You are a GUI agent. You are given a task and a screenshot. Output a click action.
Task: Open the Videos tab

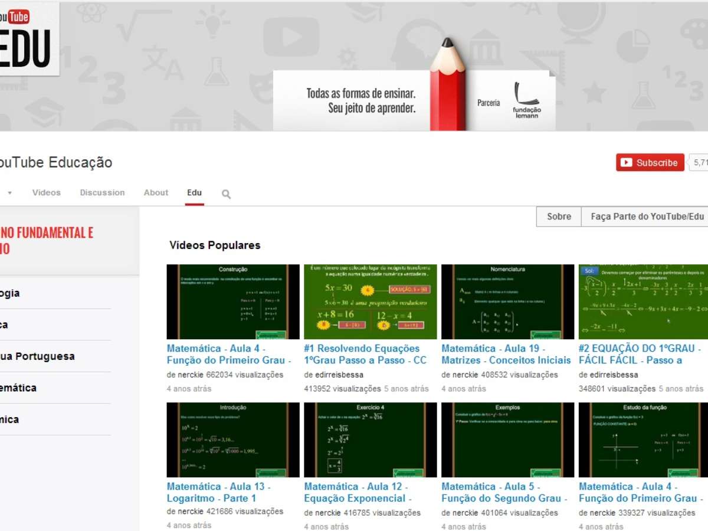[46, 193]
